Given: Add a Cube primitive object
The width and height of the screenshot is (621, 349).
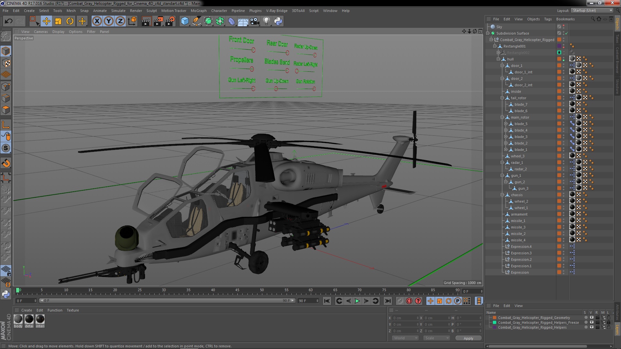Looking at the screenshot, I should [185, 21].
